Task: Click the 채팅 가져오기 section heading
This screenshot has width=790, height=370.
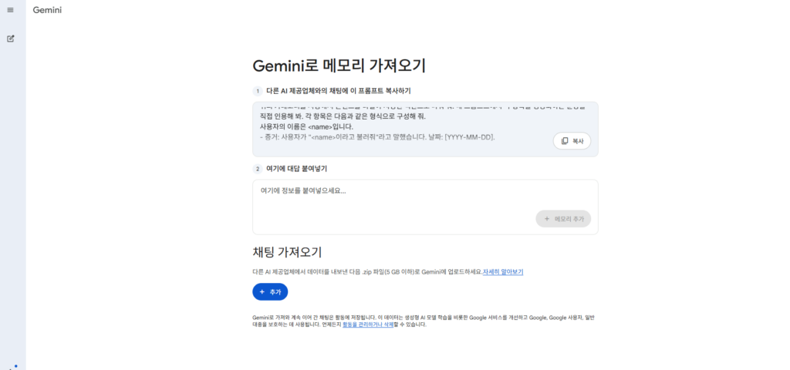Action: coord(287,252)
